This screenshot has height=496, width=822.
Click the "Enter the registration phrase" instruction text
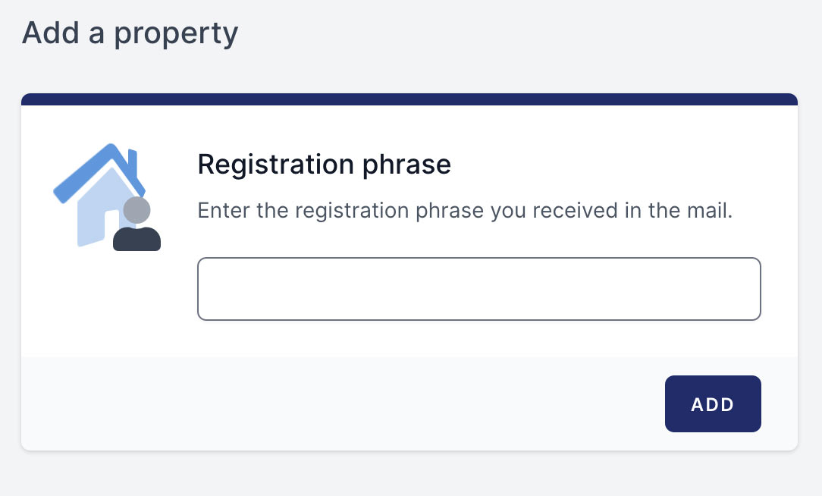pos(464,210)
